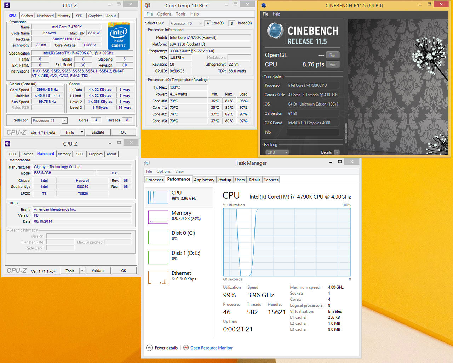Open the App history tab in Task Manager
Image resolution: width=453 pixels, height=363 pixels.
204,180
